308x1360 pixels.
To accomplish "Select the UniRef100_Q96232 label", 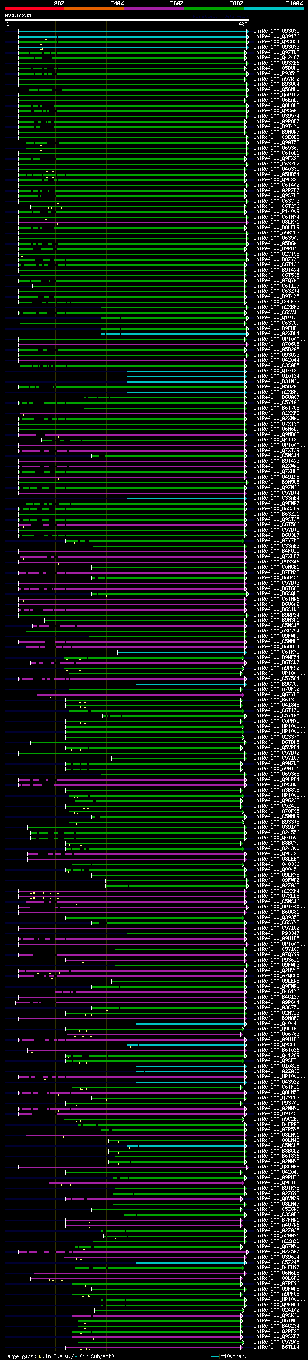I will 276,801.
